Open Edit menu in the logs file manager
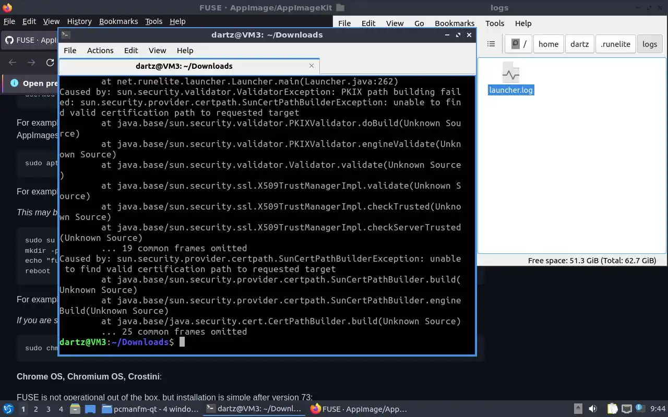668x417 pixels. coord(368,23)
